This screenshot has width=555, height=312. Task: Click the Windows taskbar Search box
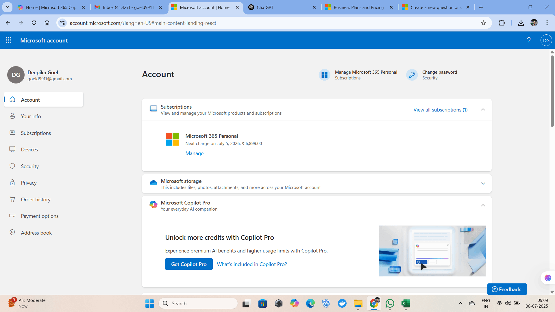[198, 303]
